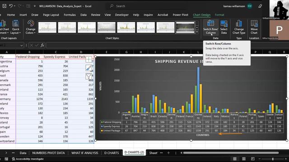Click Switch Row/Column button
The width and height of the screenshot is (289, 162).
pos(210,27)
